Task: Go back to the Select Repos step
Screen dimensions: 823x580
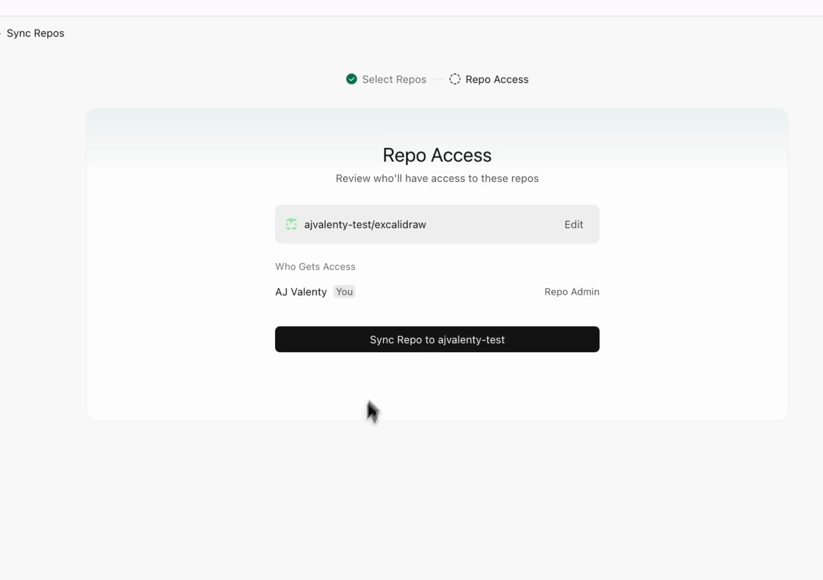Action: [394, 79]
